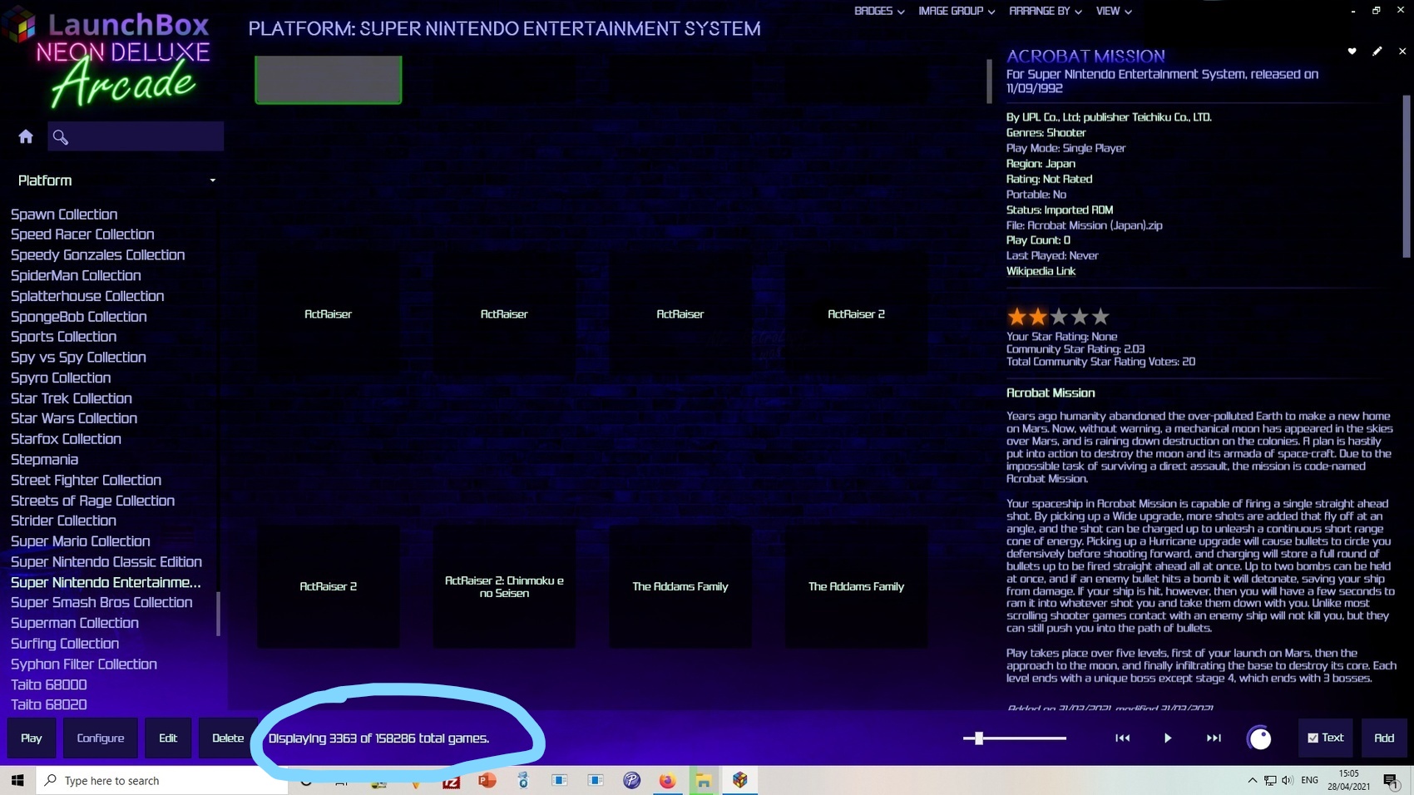Give a four star rating
Viewport: 1414px width, 795px height.
(x=1080, y=317)
